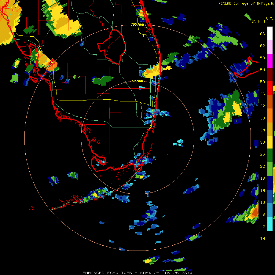
Task: Click legend value 2
Action: point(264,227)
